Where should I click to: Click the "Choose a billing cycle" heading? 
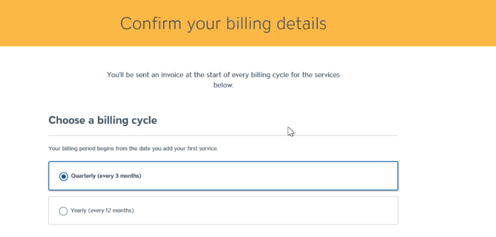[103, 120]
